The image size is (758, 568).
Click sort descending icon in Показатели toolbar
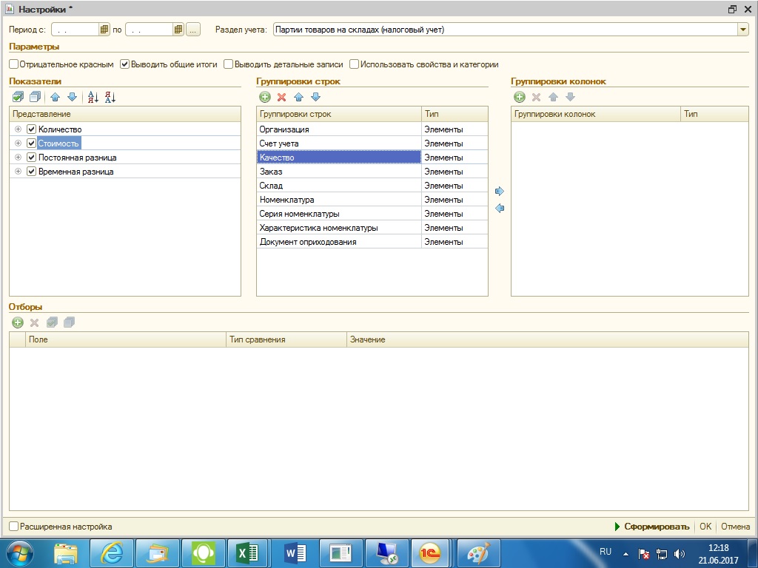(x=110, y=97)
